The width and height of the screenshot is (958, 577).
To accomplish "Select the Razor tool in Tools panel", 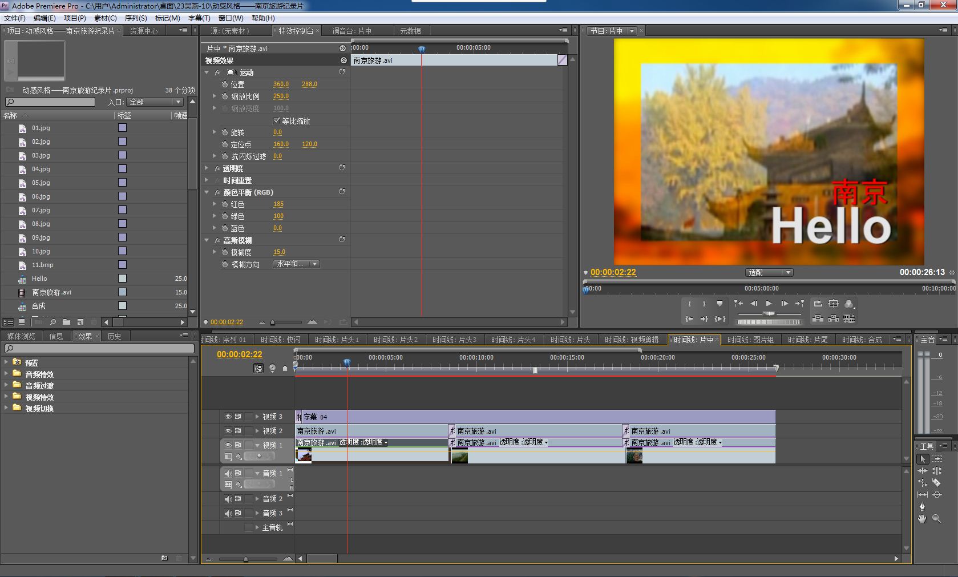I will 936,483.
